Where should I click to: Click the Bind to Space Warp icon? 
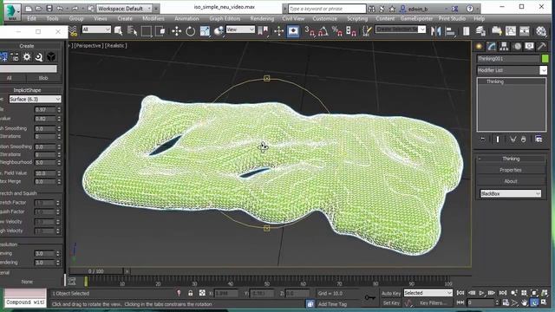coord(73,31)
